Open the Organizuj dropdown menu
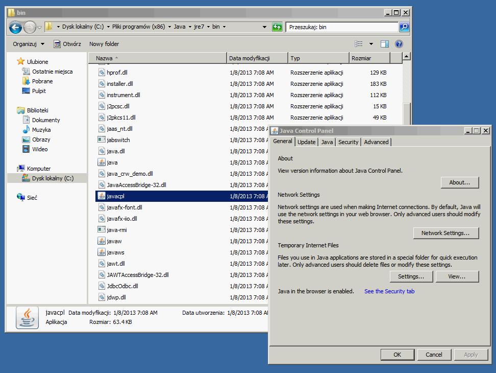The image size is (496, 373). click(x=28, y=44)
